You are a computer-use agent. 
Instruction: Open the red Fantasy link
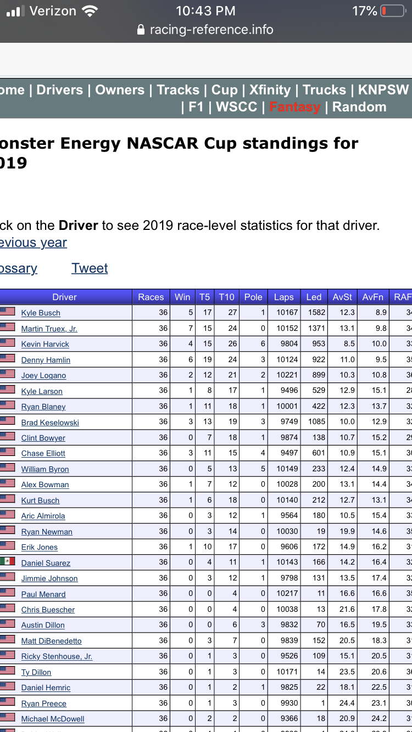tap(294, 107)
